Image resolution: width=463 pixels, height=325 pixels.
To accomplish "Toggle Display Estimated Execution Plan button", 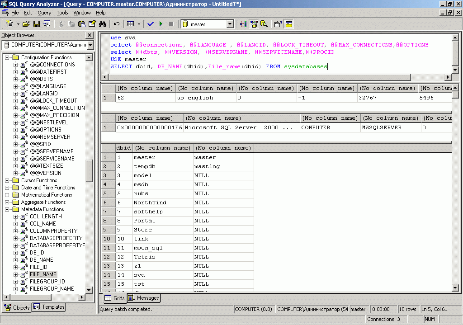I will point(243,24).
